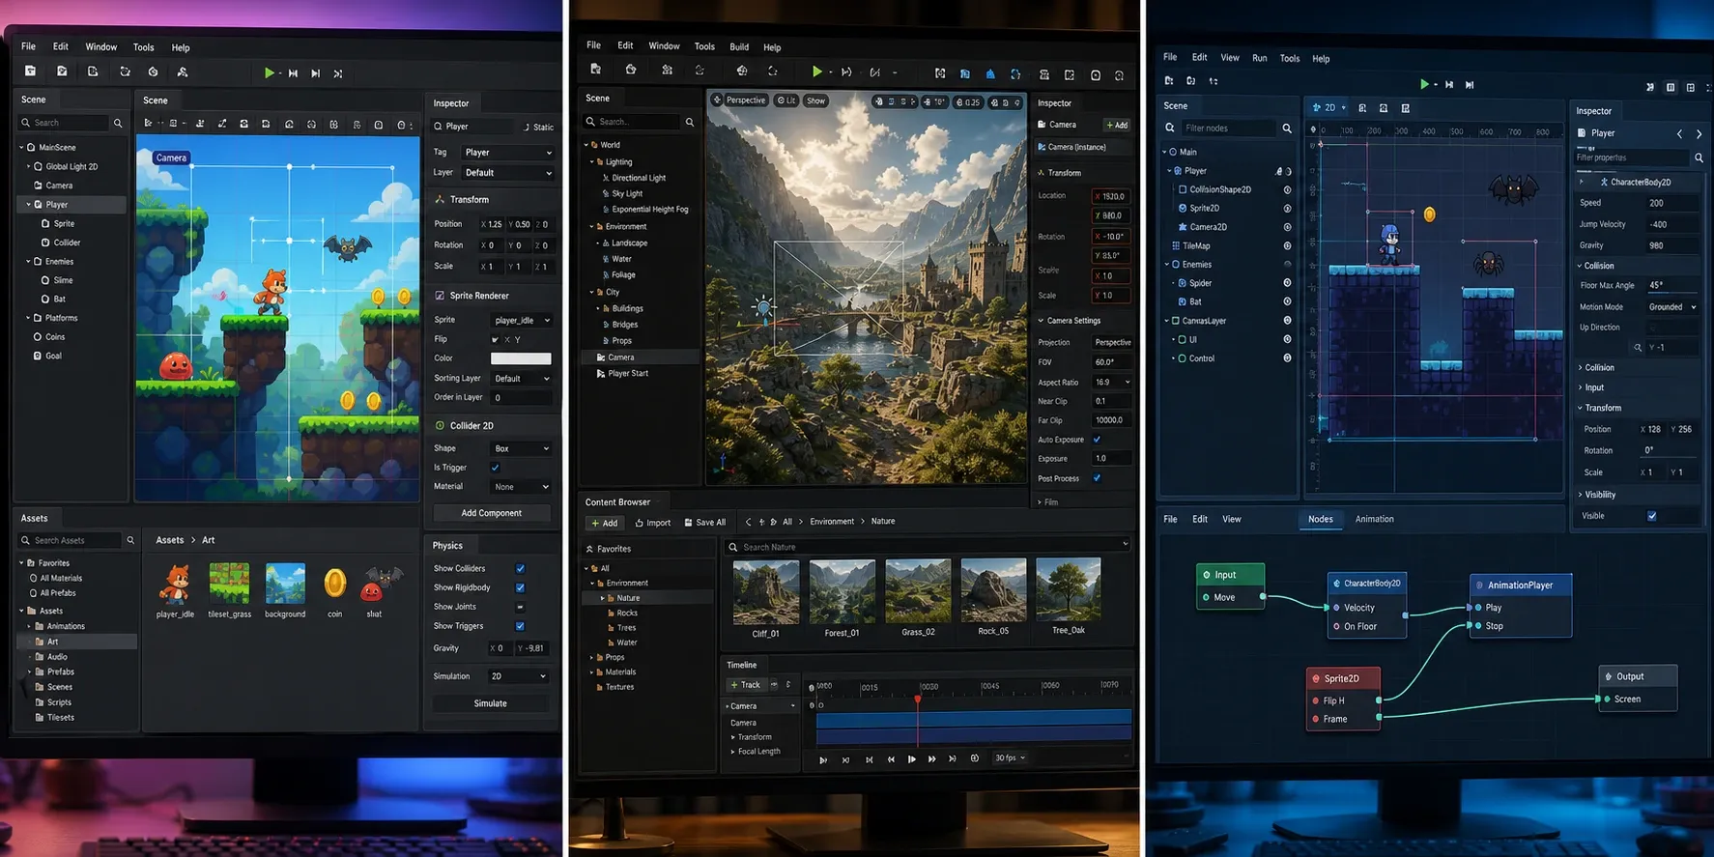Go to next object with right Inspector's forward arrow
This screenshot has height=857, width=1714.
pos(1700,133)
